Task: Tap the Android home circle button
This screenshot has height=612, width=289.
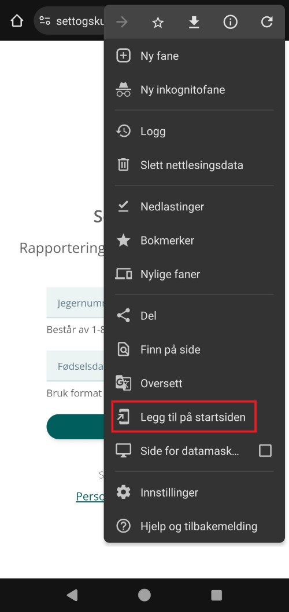Action: tap(144, 595)
